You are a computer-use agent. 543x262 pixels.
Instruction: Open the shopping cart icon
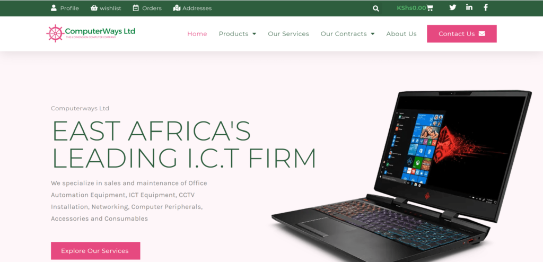pos(430,8)
